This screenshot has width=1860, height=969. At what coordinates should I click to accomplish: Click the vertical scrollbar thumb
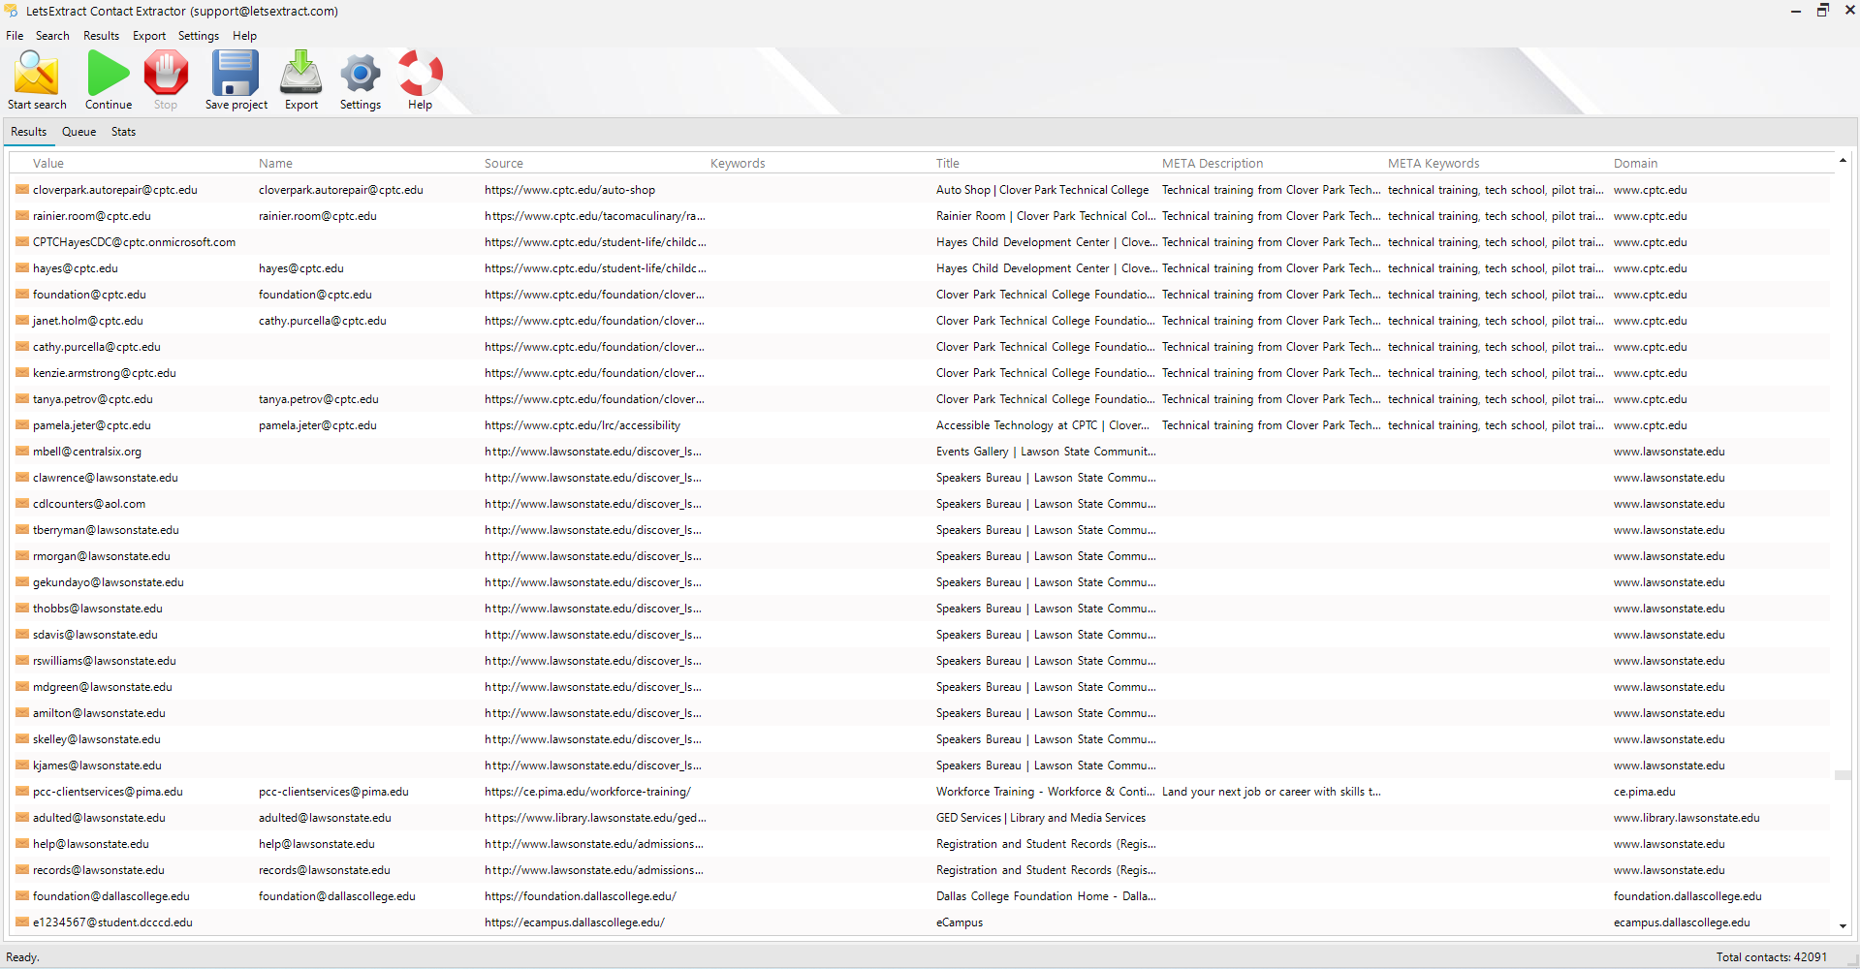pos(1844,775)
